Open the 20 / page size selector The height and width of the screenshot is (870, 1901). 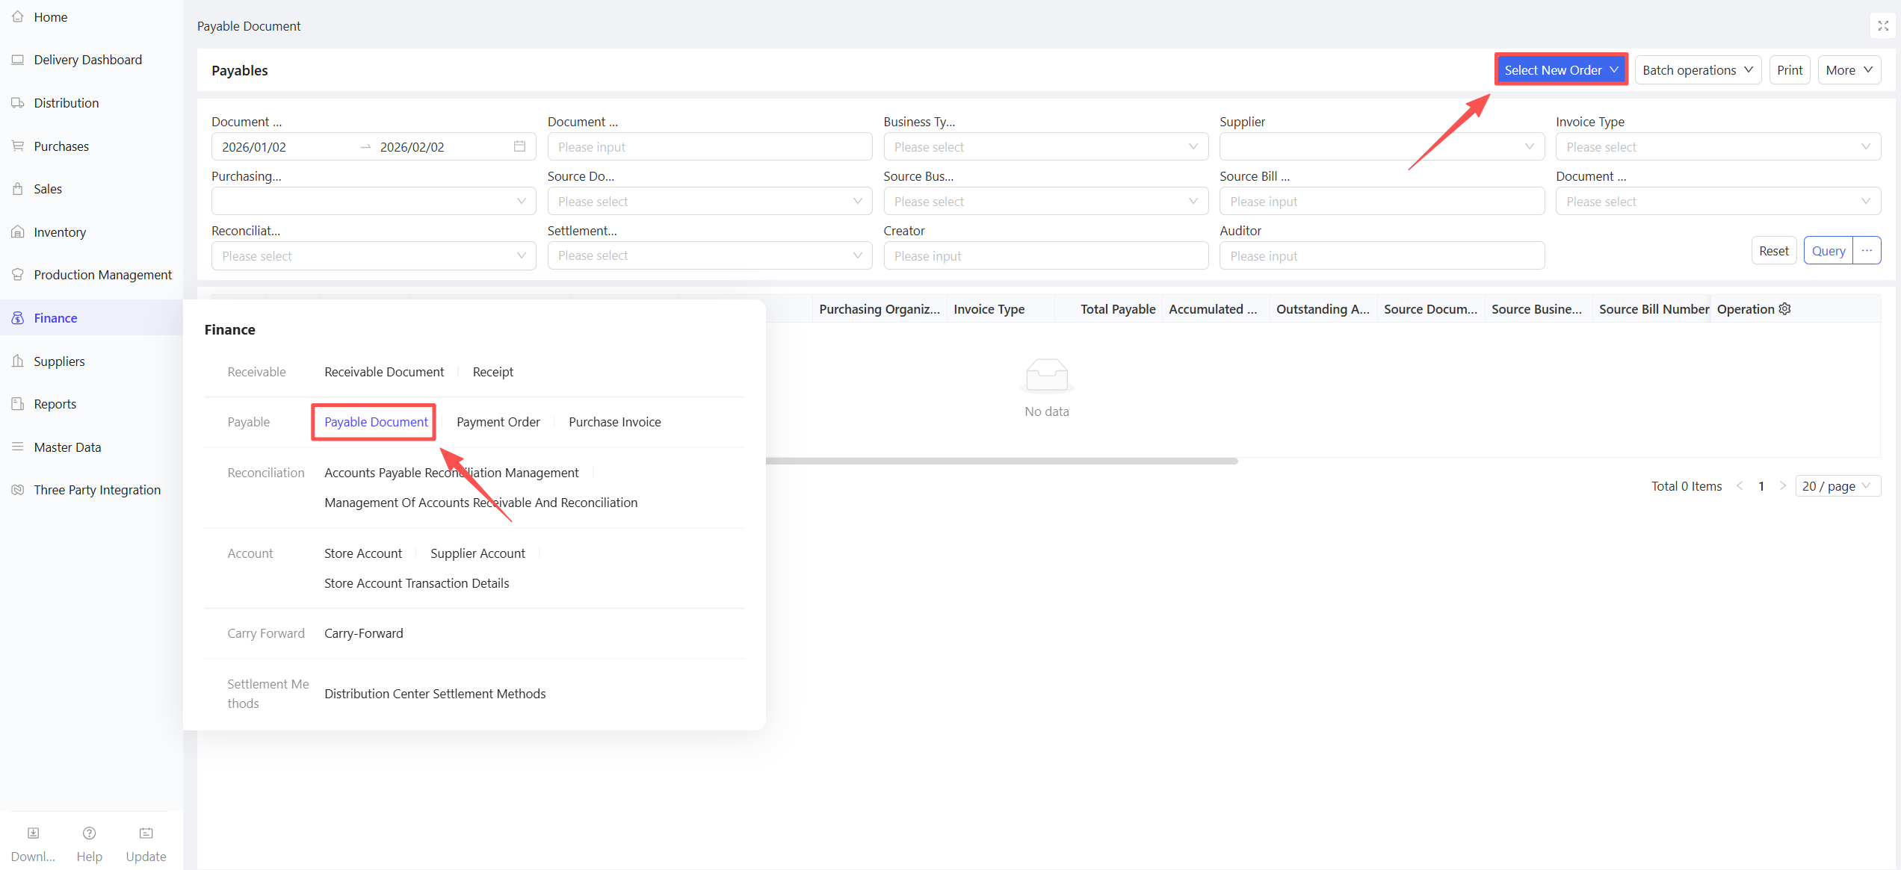(x=1837, y=486)
